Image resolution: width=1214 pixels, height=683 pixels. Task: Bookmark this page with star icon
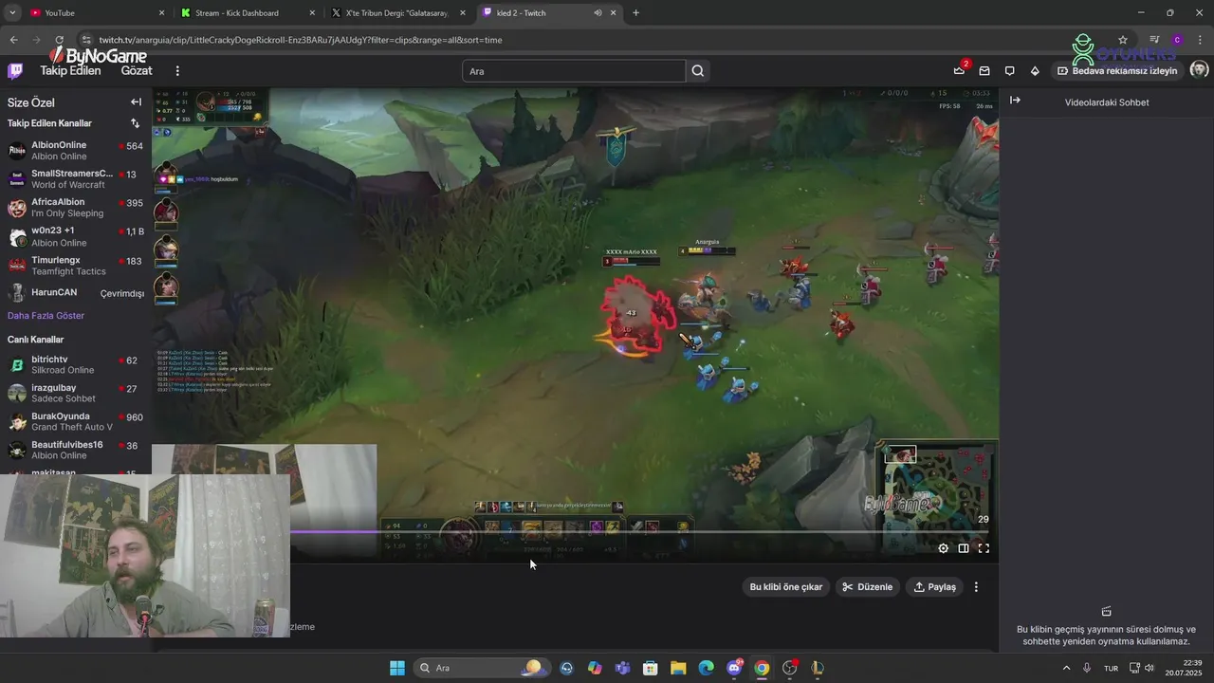(x=1123, y=40)
